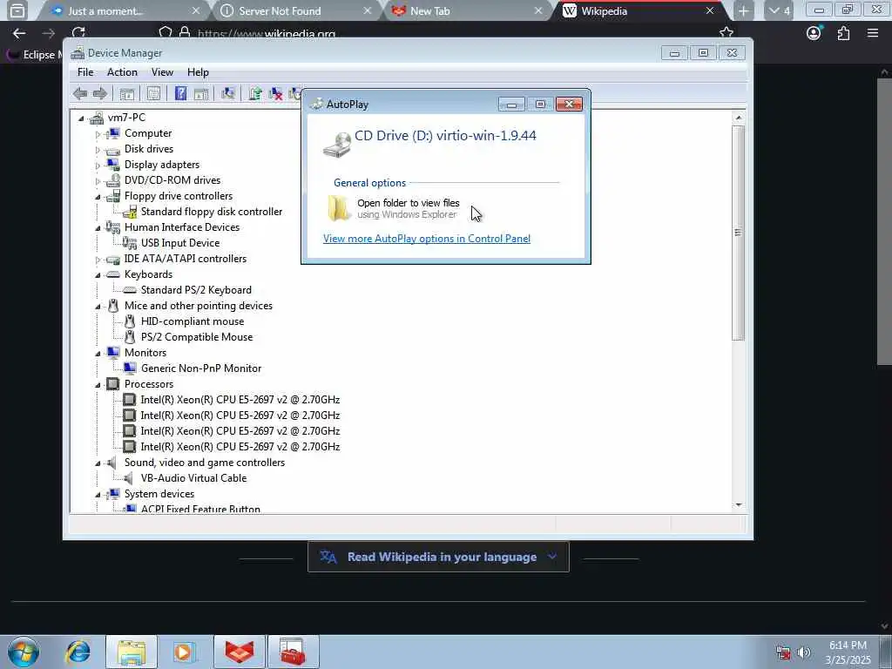Click Device Manager scrollbar up arrow

point(739,118)
